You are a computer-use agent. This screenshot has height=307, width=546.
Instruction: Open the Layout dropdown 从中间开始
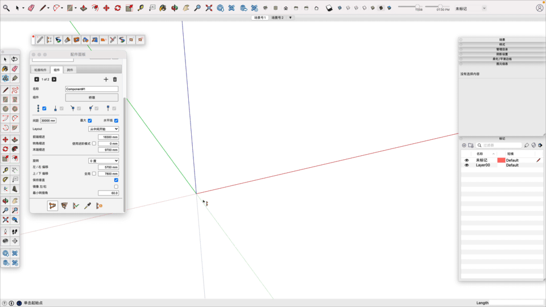pos(104,129)
